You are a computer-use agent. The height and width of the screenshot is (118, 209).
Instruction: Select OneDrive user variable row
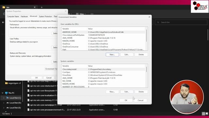104,44
